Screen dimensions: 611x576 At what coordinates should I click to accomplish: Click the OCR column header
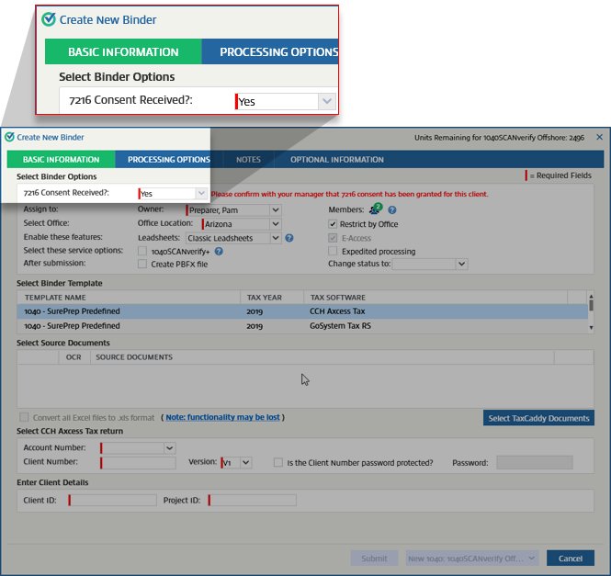point(74,357)
